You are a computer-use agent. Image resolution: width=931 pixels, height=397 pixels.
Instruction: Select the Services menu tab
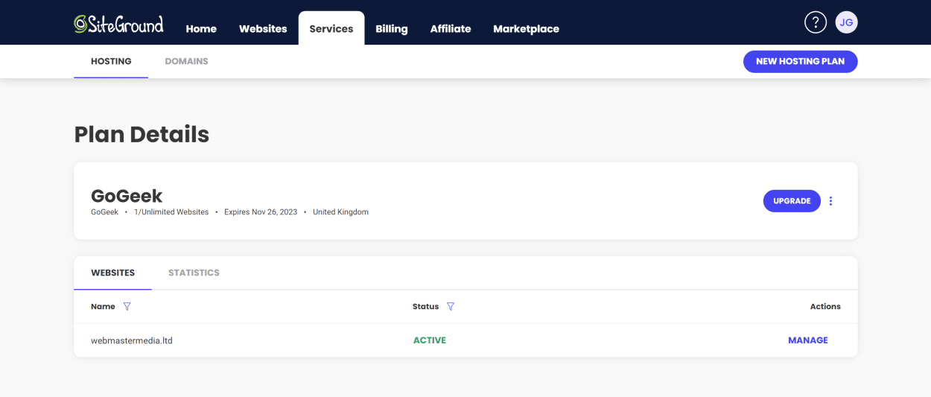coord(331,28)
